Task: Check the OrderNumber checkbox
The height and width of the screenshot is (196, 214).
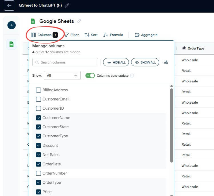Action: tap(39, 173)
